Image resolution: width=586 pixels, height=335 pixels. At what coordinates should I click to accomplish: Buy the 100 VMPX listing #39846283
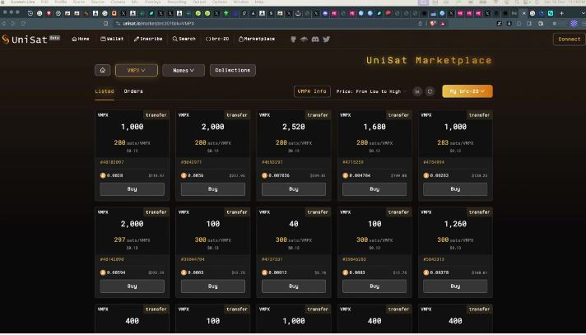374,286
